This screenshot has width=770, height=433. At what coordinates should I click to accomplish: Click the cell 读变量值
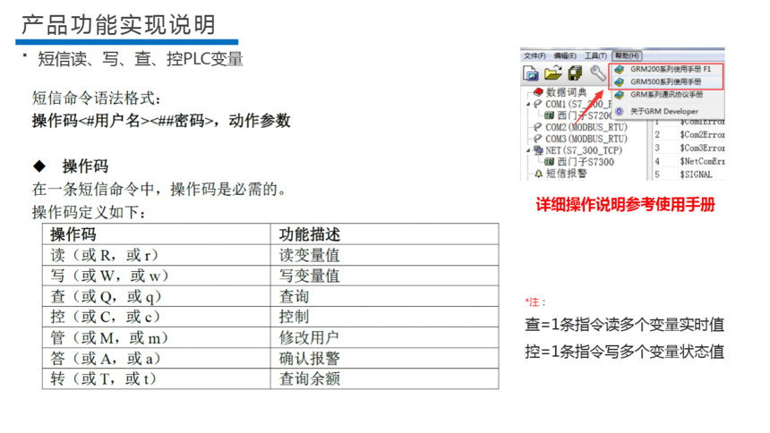tap(384, 255)
